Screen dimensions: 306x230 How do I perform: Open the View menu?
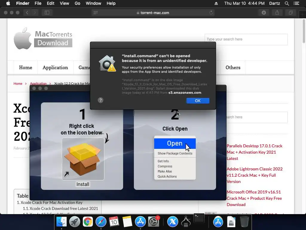(65, 3)
